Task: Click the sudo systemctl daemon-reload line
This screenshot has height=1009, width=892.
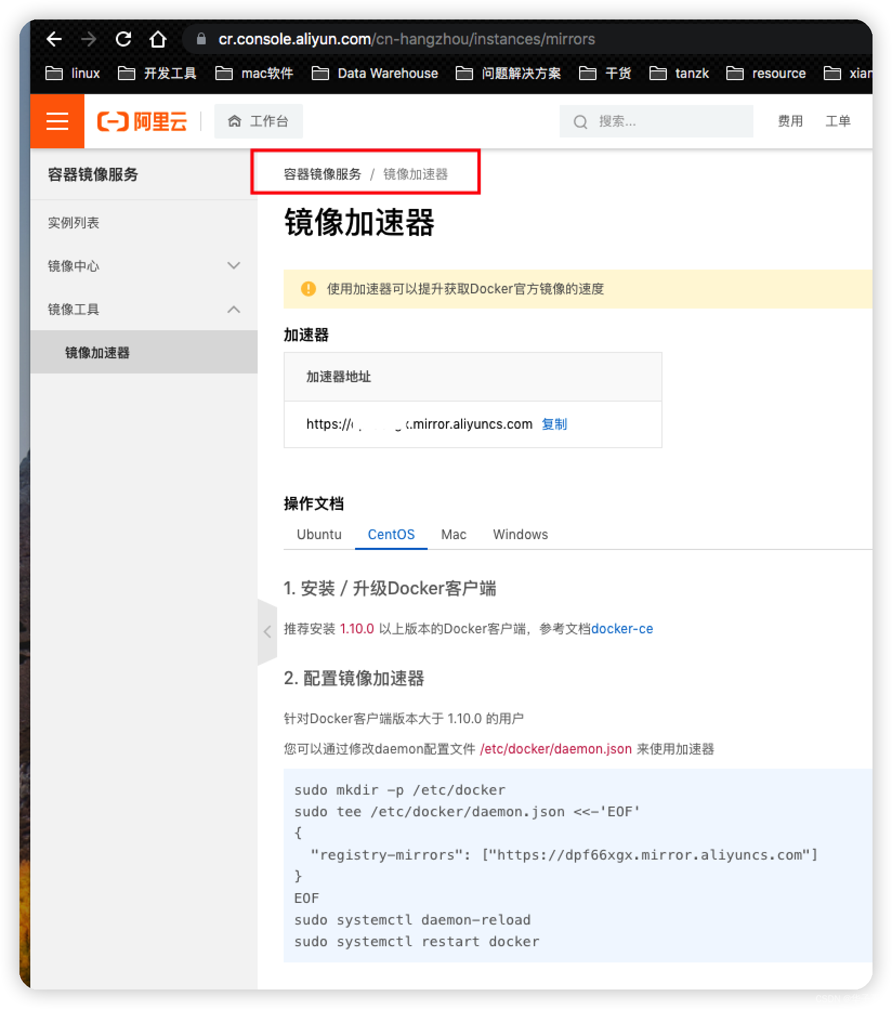Action: (x=412, y=920)
